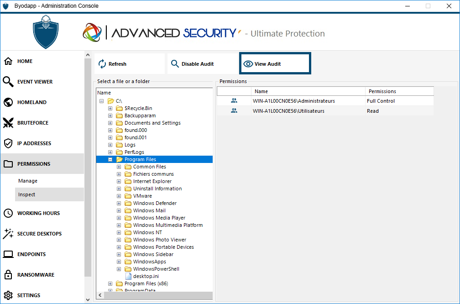Click the Administrateurs group users icon
The height and width of the screenshot is (304, 460).
click(x=234, y=100)
